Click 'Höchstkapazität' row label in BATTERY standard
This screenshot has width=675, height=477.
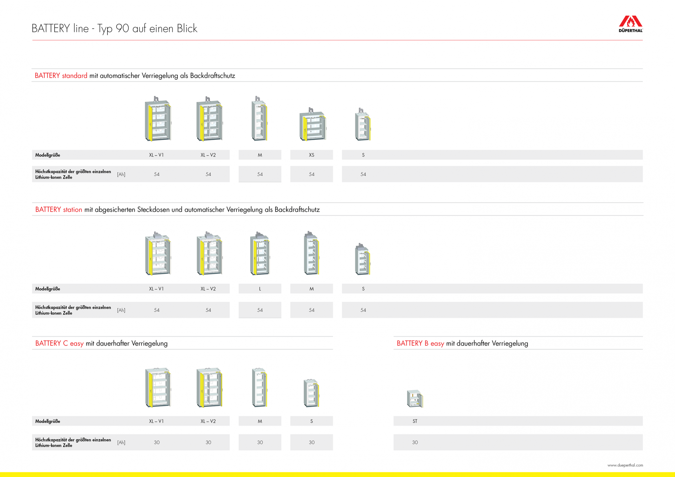(73, 174)
